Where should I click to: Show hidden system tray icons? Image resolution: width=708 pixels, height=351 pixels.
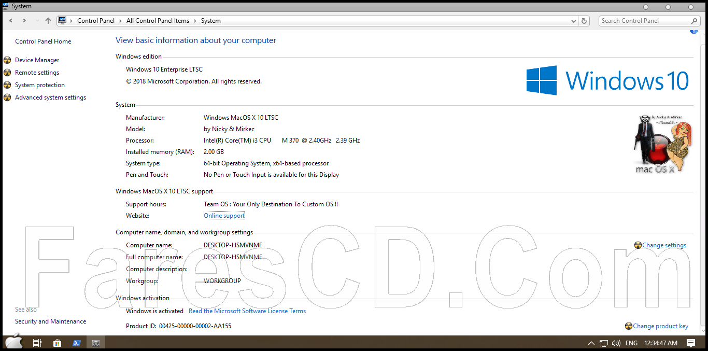pyautogui.click(x=591, y=343)
